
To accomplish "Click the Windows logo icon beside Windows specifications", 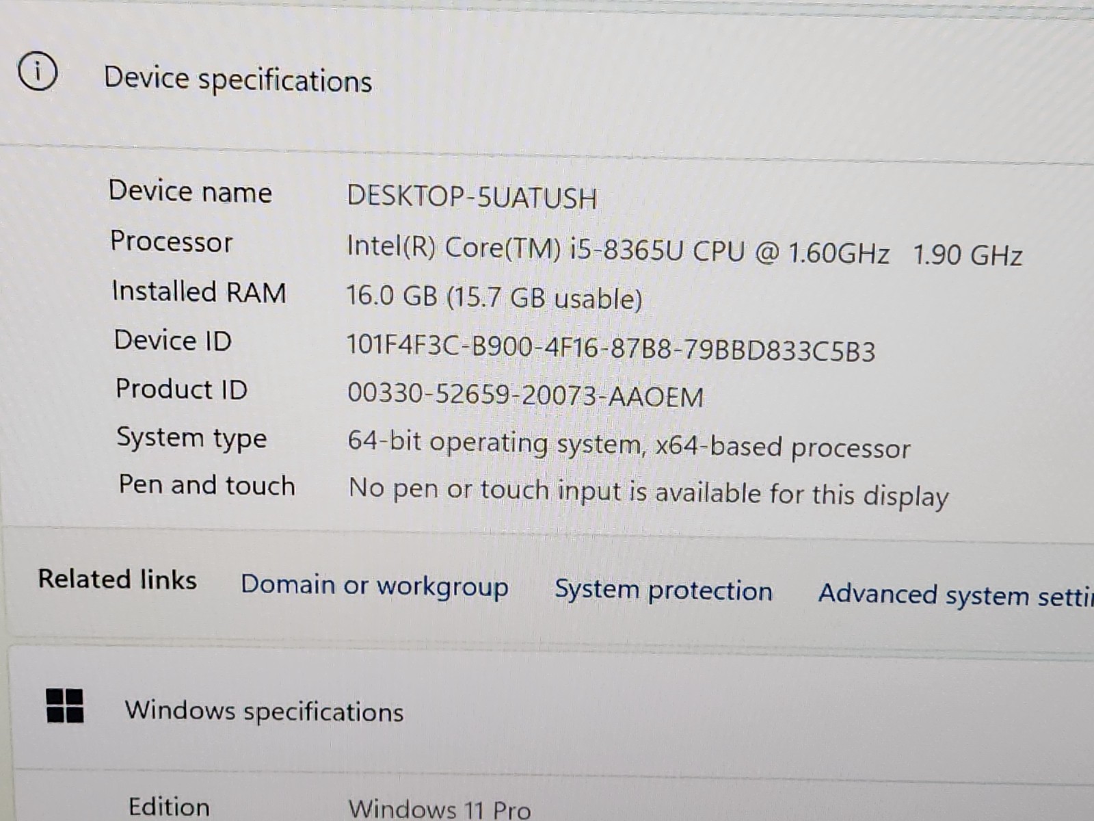I will [64, 705].
